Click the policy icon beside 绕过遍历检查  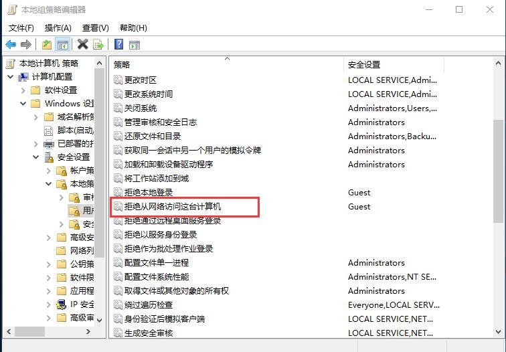[118, 304]
